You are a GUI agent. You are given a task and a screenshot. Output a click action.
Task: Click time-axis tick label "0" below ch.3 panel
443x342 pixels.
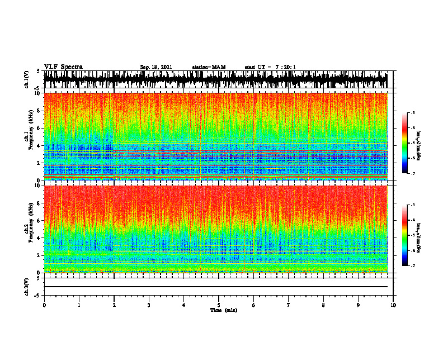click(x=44, y=305)
